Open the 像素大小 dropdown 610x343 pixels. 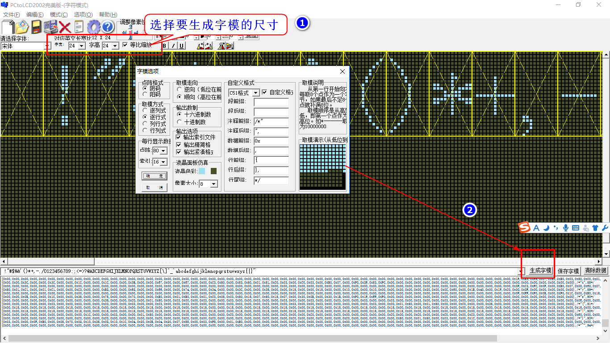tap(214, 184)
